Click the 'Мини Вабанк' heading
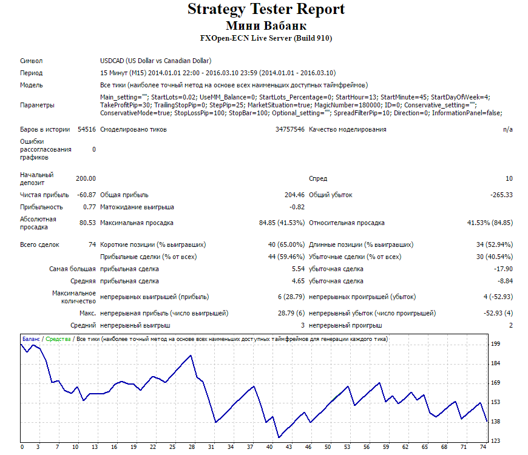 266,26
